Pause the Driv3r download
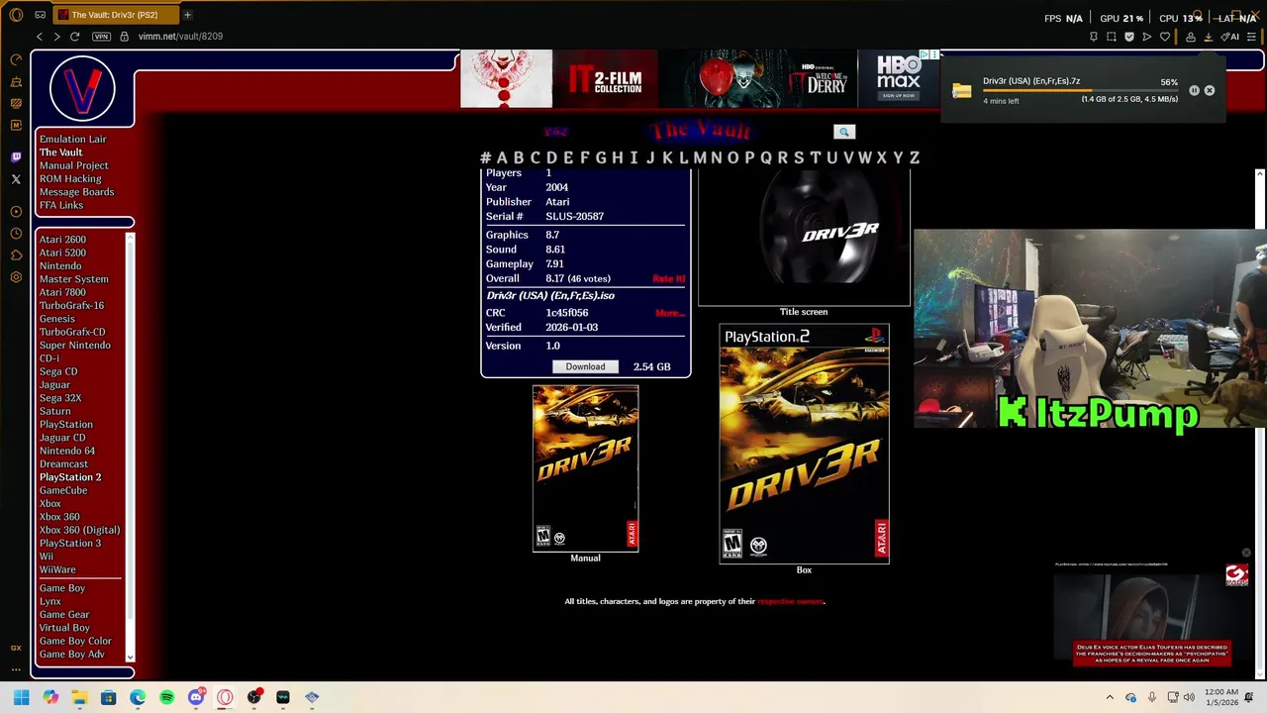1267x713 pixels. pyautogui.click(x=1194, y=90)
